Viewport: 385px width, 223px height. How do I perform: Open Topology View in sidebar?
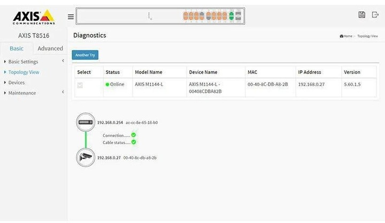24,72
